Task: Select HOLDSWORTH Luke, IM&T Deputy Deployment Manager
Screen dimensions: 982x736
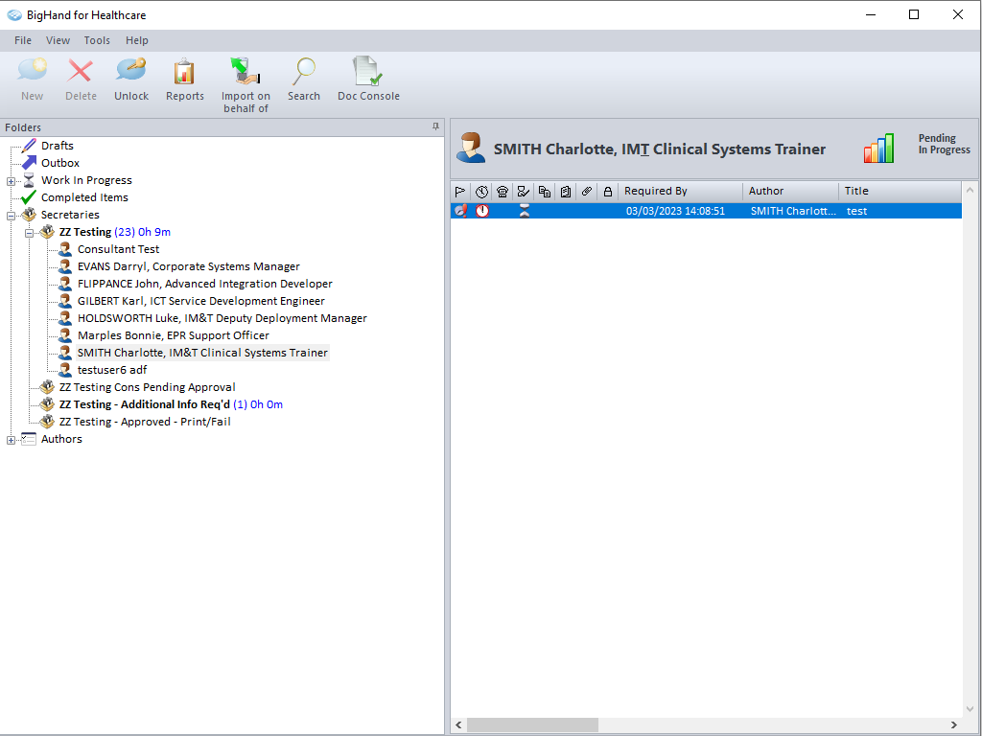Action: click(x=222, y=318)
